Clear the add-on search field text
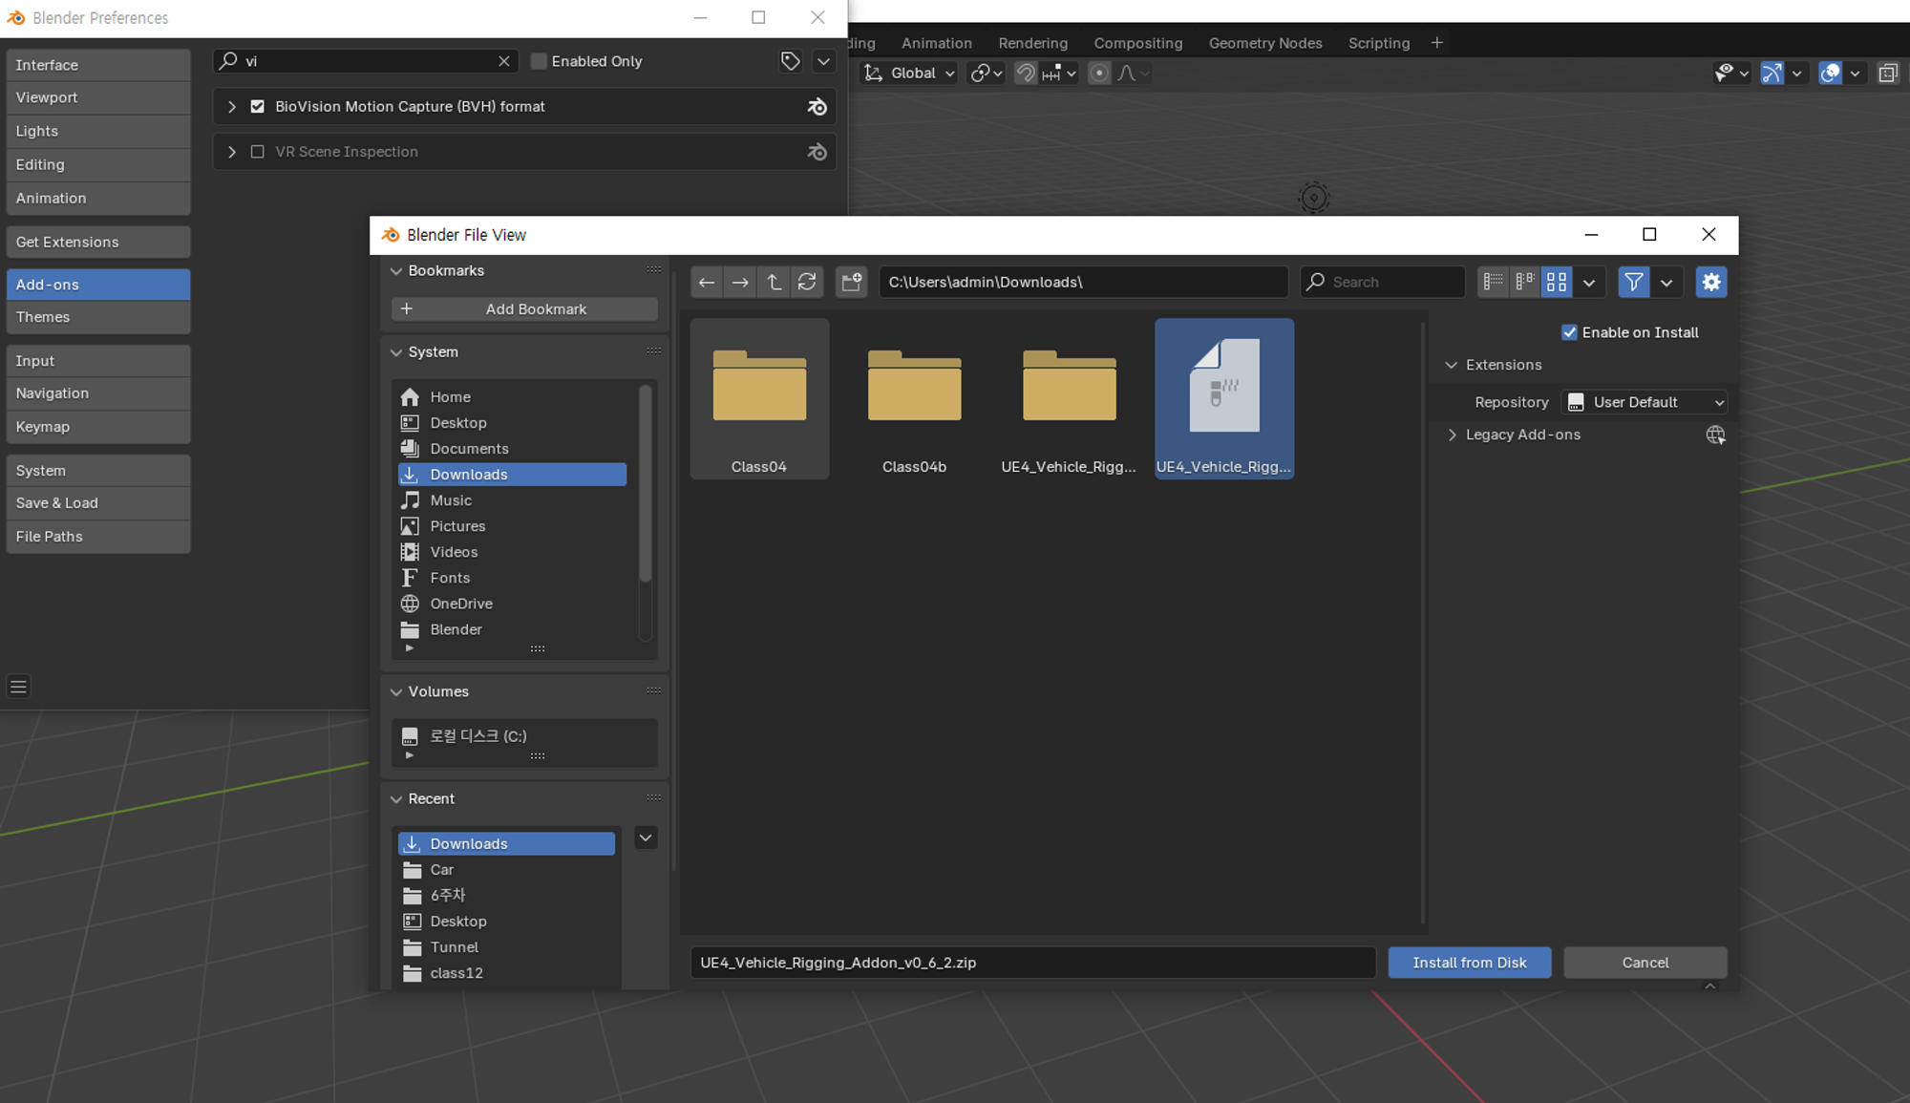 click(x=504, y=61)
